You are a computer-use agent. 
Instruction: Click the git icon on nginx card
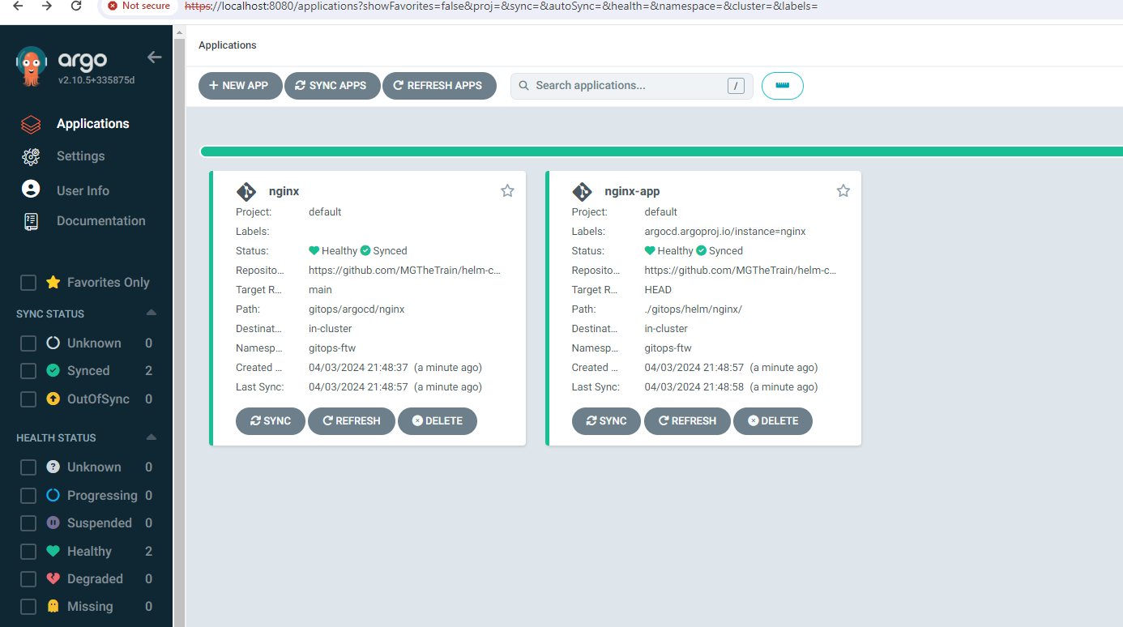coord(246,192)
